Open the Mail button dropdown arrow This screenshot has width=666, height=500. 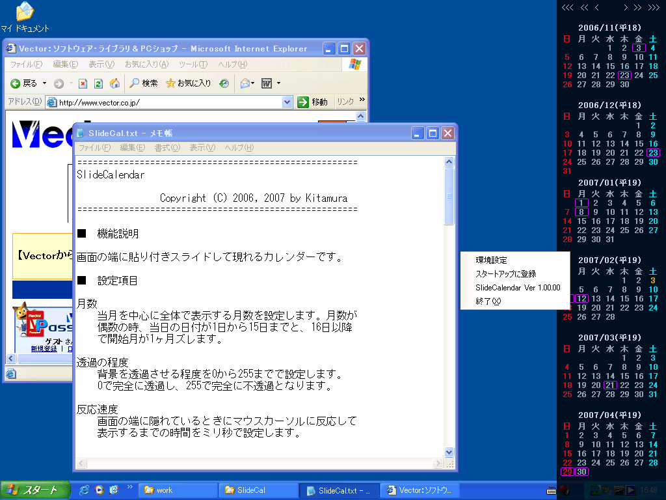[x=253, y=83]
